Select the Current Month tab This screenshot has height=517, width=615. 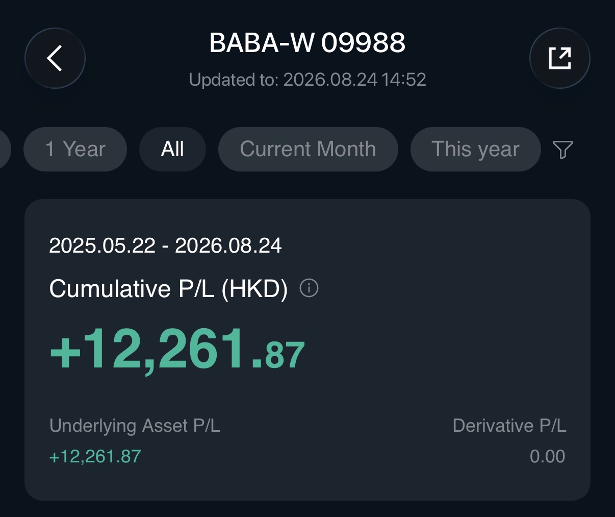click(x=308, y=149)
